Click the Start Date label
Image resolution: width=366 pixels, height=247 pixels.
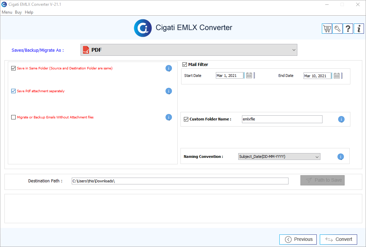tap(193, 76)
